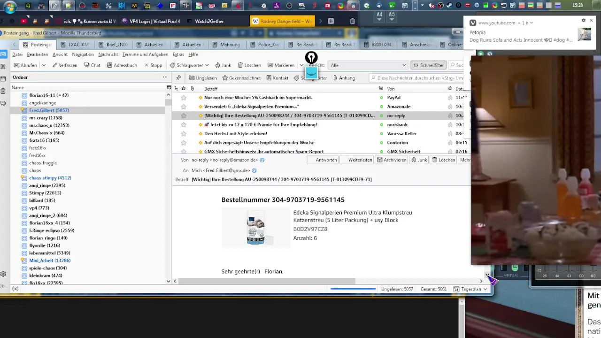Viewport: 601px width, 338px height.
Task: Open the Abrufen dropdown arrow
Action: tap(44, 65)
